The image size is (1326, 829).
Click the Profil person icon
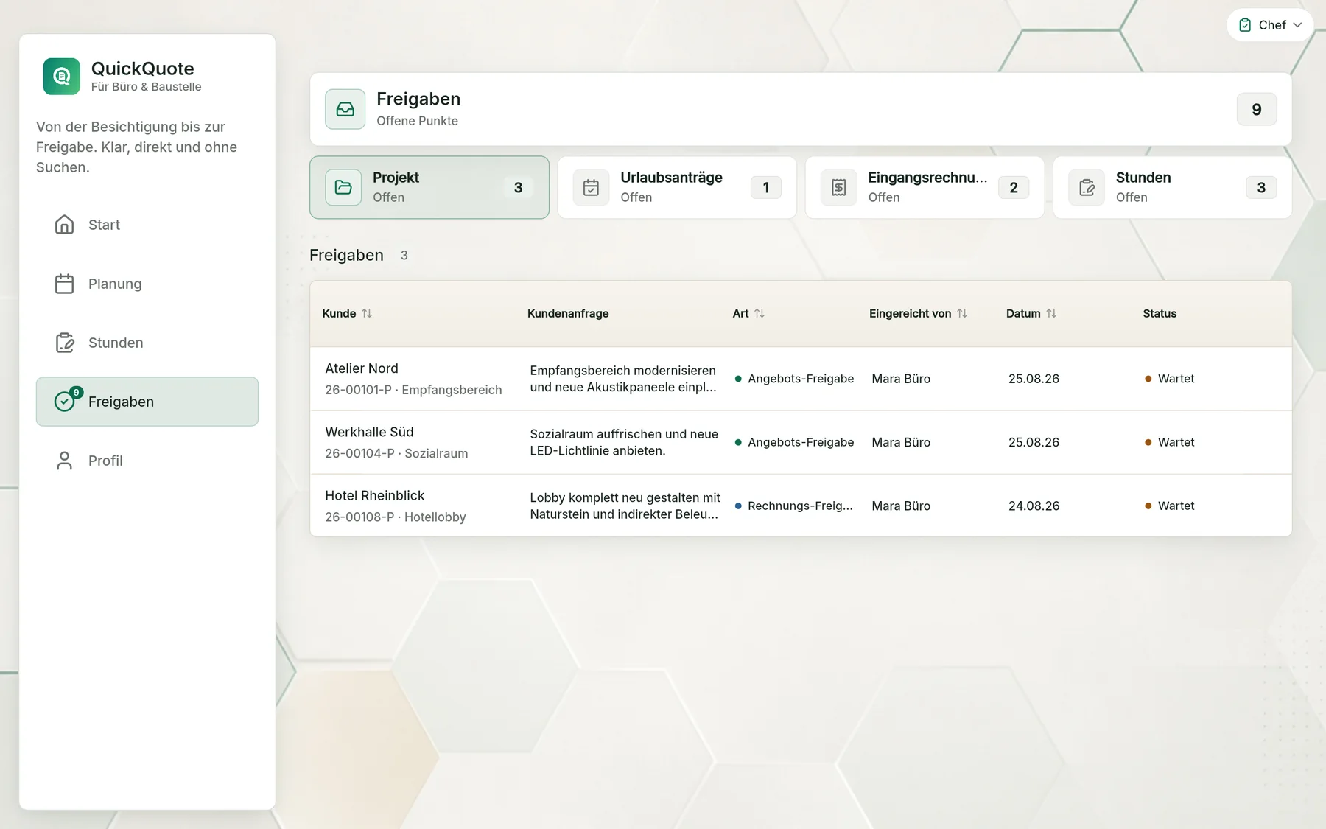point(65,461)
